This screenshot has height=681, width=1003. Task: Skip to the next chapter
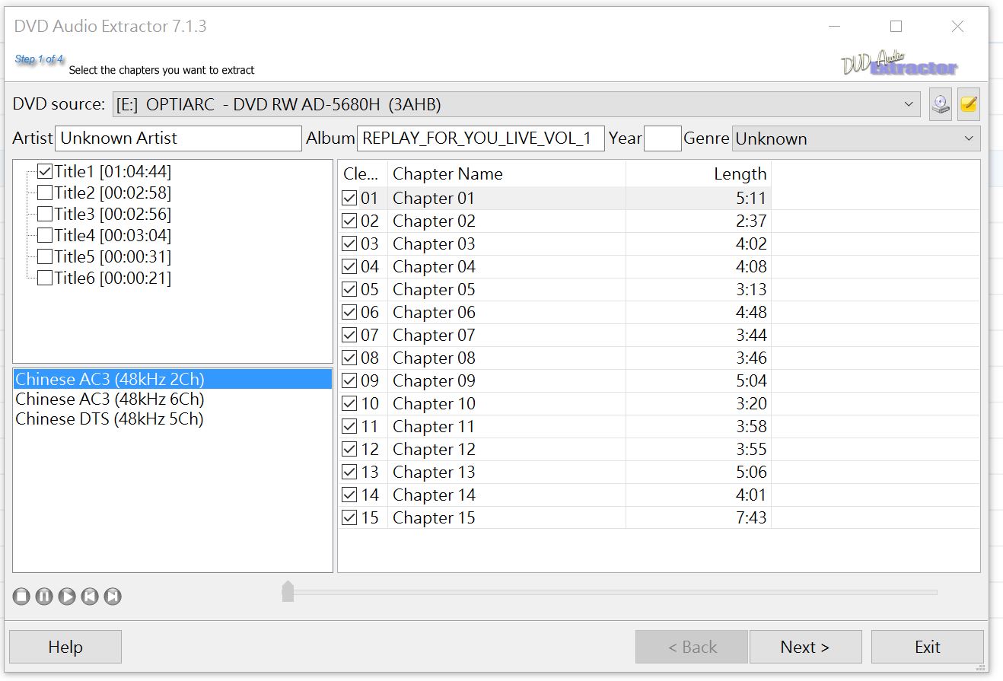(113, 597)
